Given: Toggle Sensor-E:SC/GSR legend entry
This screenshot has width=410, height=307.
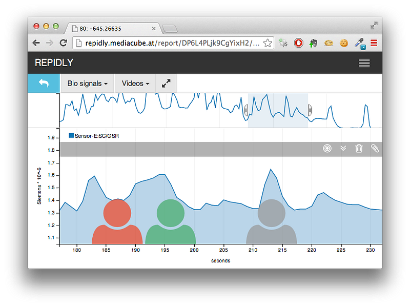Looking at the screenshot, I should (x=94, y=136).
